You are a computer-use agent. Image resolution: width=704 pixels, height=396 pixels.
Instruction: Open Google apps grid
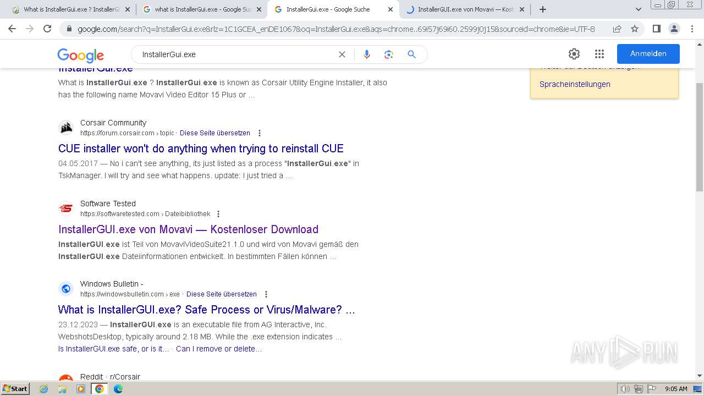tap(599, 54)
